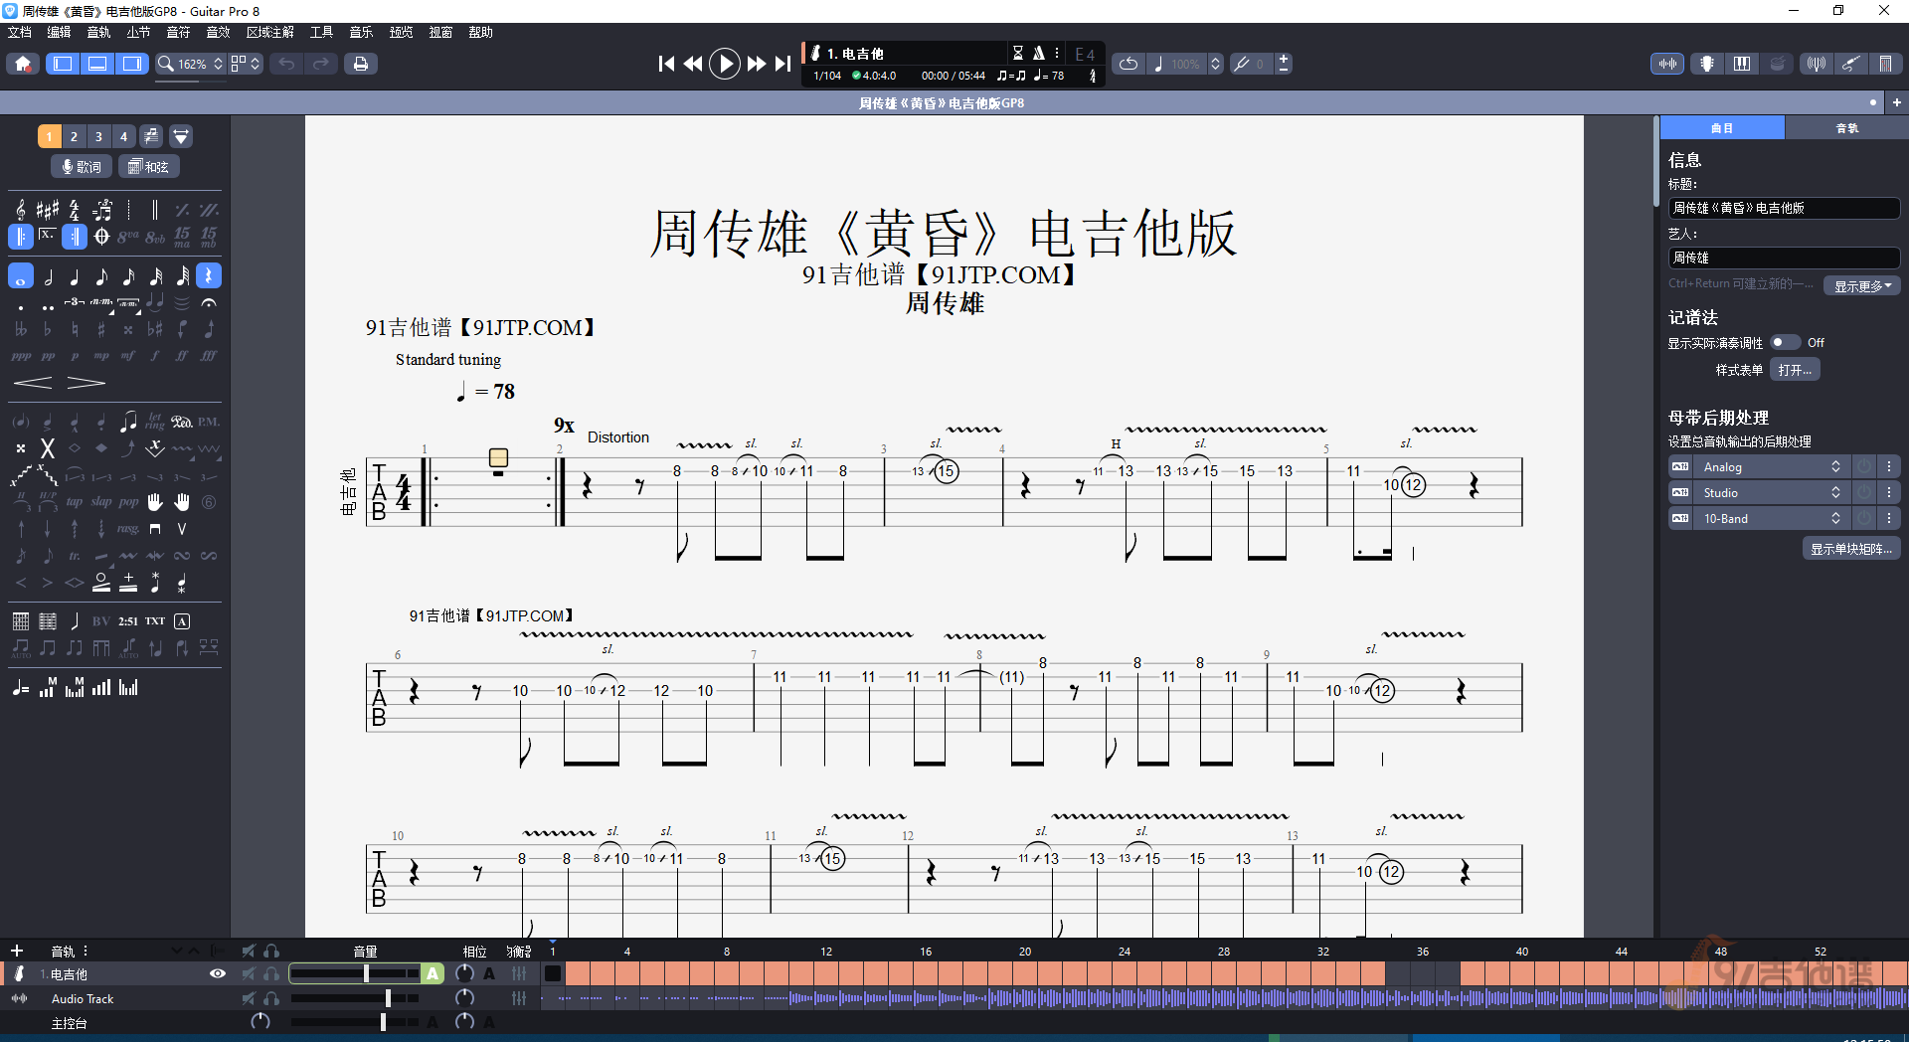Click 显示单块矩阵... button
This screenshot has height=1042, width=1909.
click(1850, 549)
